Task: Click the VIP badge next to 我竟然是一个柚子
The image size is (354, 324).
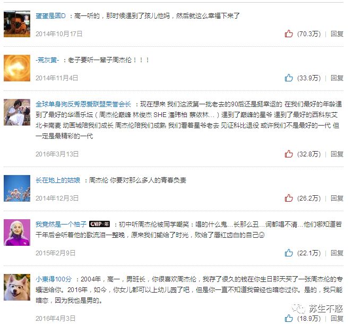Action: tap(99, 224)
